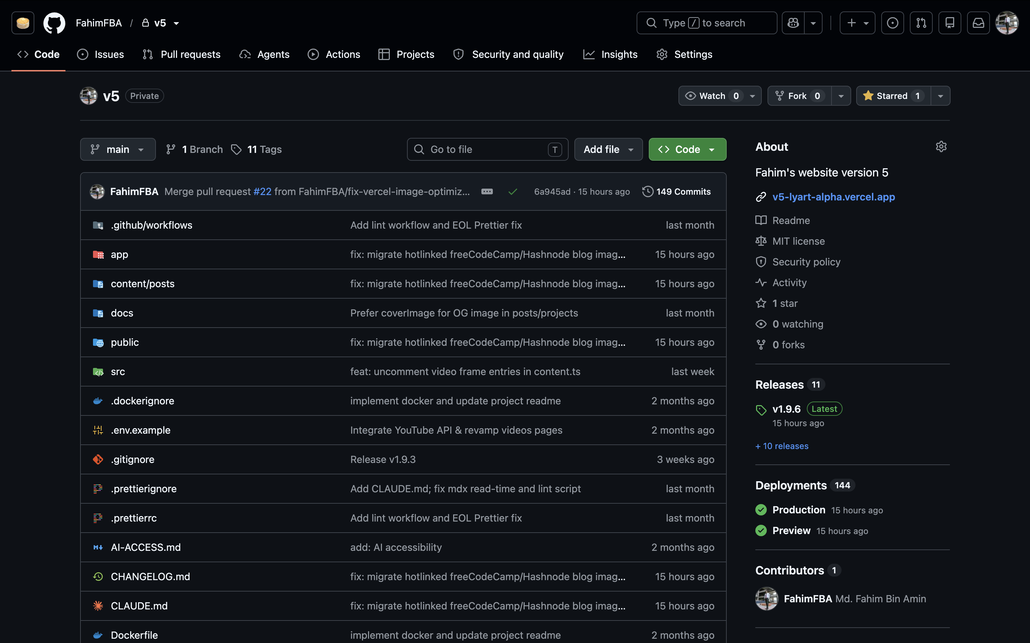Viewport: 1030px width, 643px height.
Task: Click the .github/workflows folder icon
Action: [98, 225]
